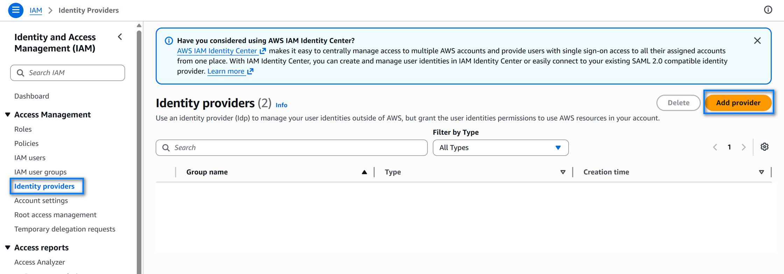The width and height of the screenshot is (784, 274).
Task: Open table preferences gear icon
Action: coord(764,147)
